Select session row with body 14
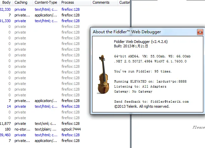 pyautogui.click(x=65, y=106)
